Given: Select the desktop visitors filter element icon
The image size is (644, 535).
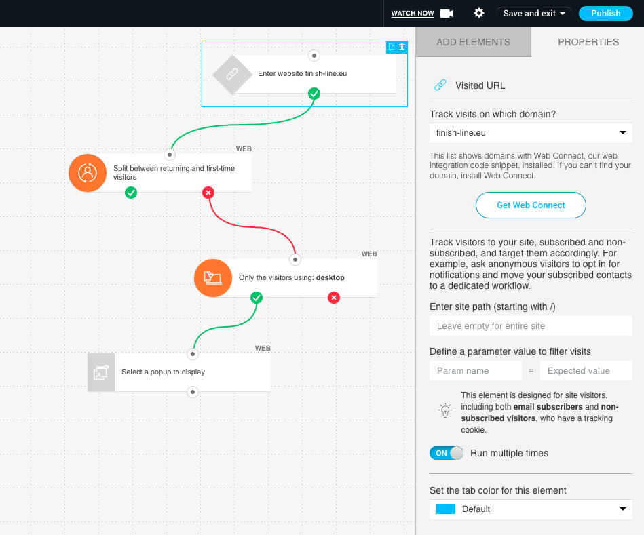Looking at the screenshot, I should click(x=212, y=278).
